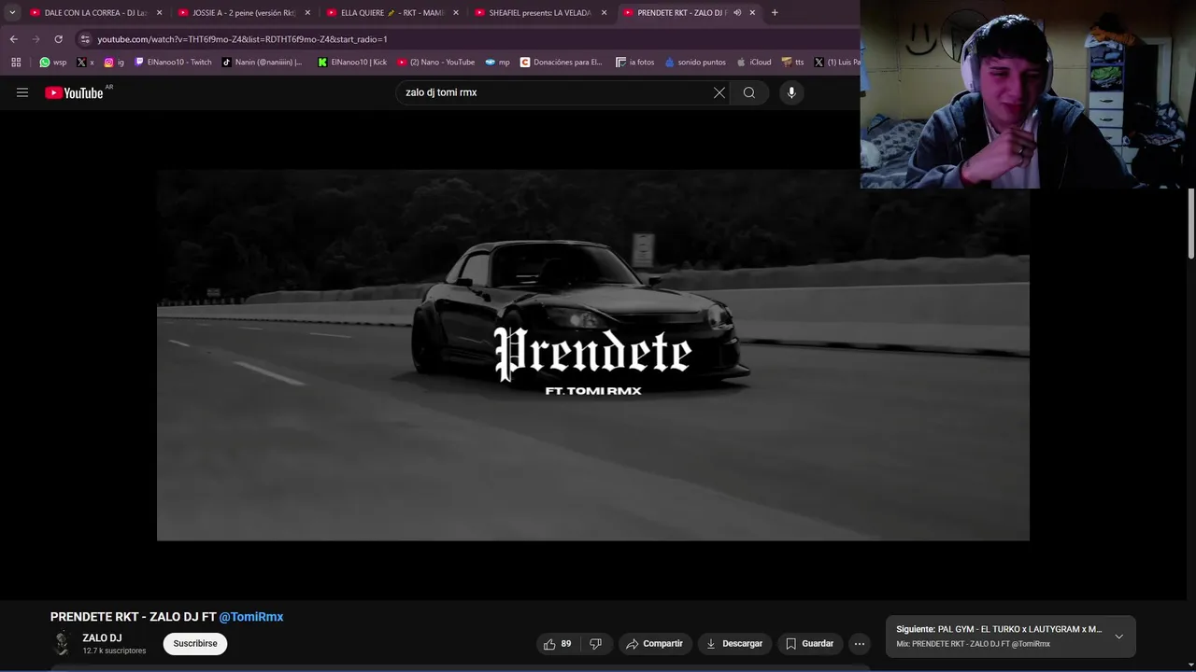The width and height of the screenshot is (1196, 672).
Task: Open the ElNanoo10 - Twitch bookmark
Action: click(x=173, y=62)
